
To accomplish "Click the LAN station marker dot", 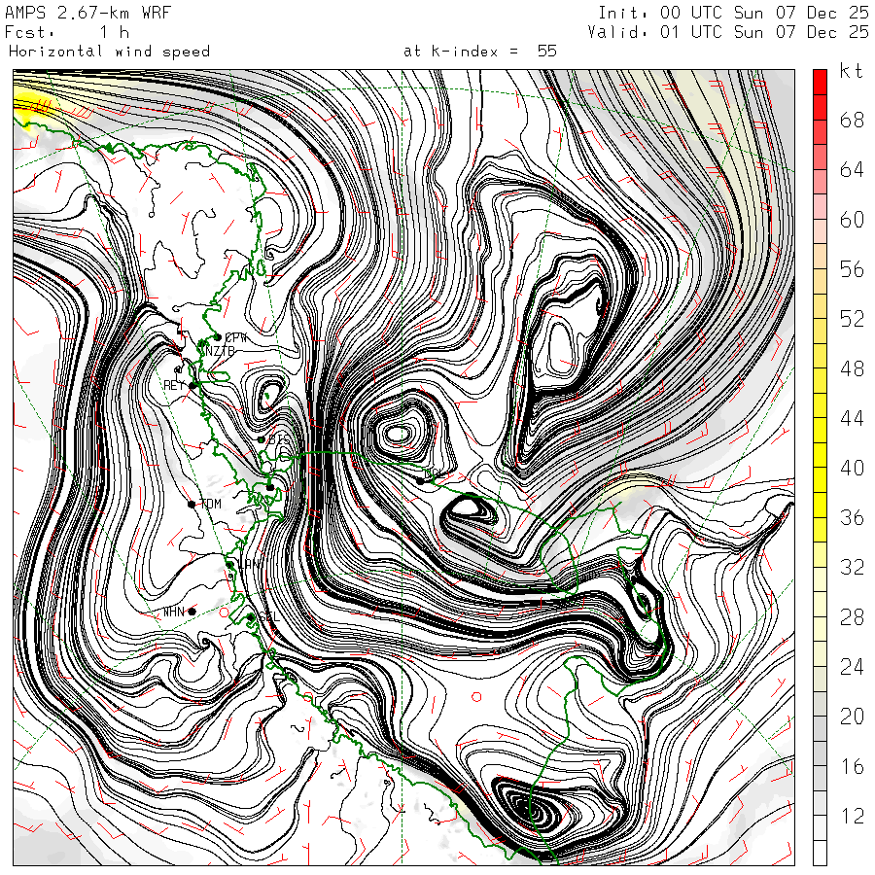I will [x=229, y=564].
